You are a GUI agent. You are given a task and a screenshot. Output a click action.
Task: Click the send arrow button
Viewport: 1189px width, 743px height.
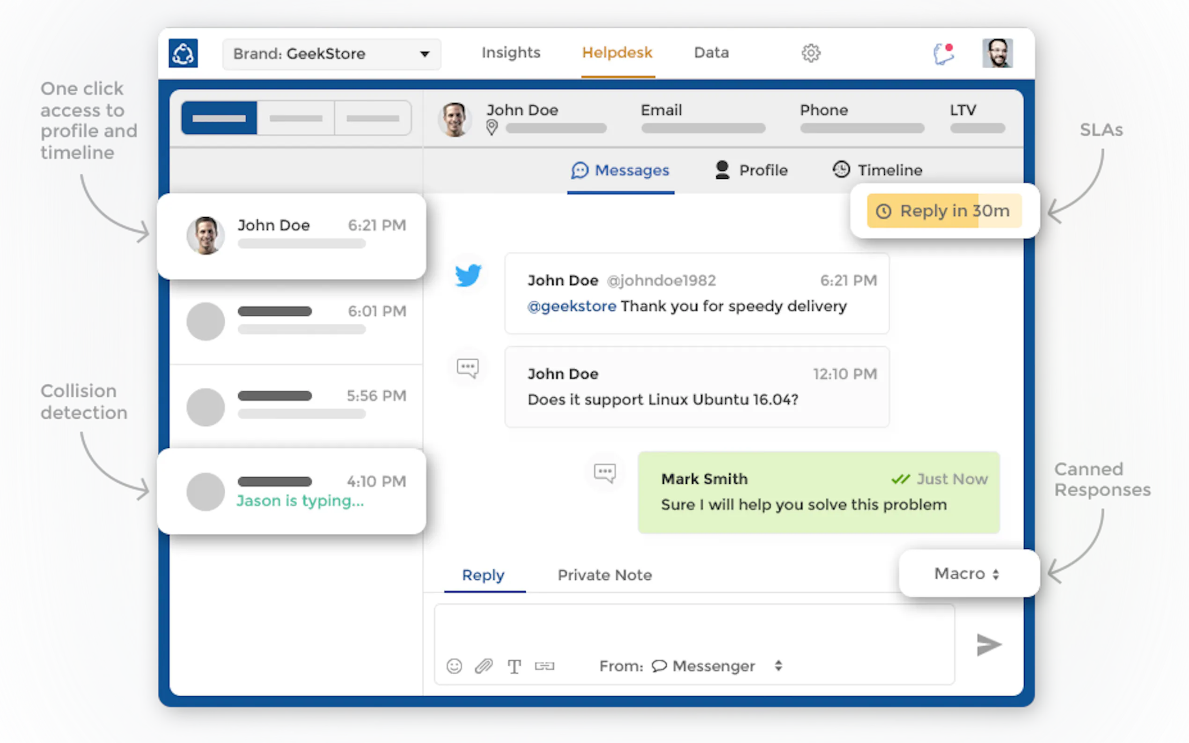pyautogui.click(x=989, y=644)
